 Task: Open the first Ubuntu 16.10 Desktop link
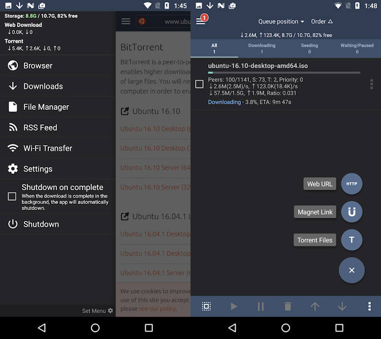click(x=155, y=129)
